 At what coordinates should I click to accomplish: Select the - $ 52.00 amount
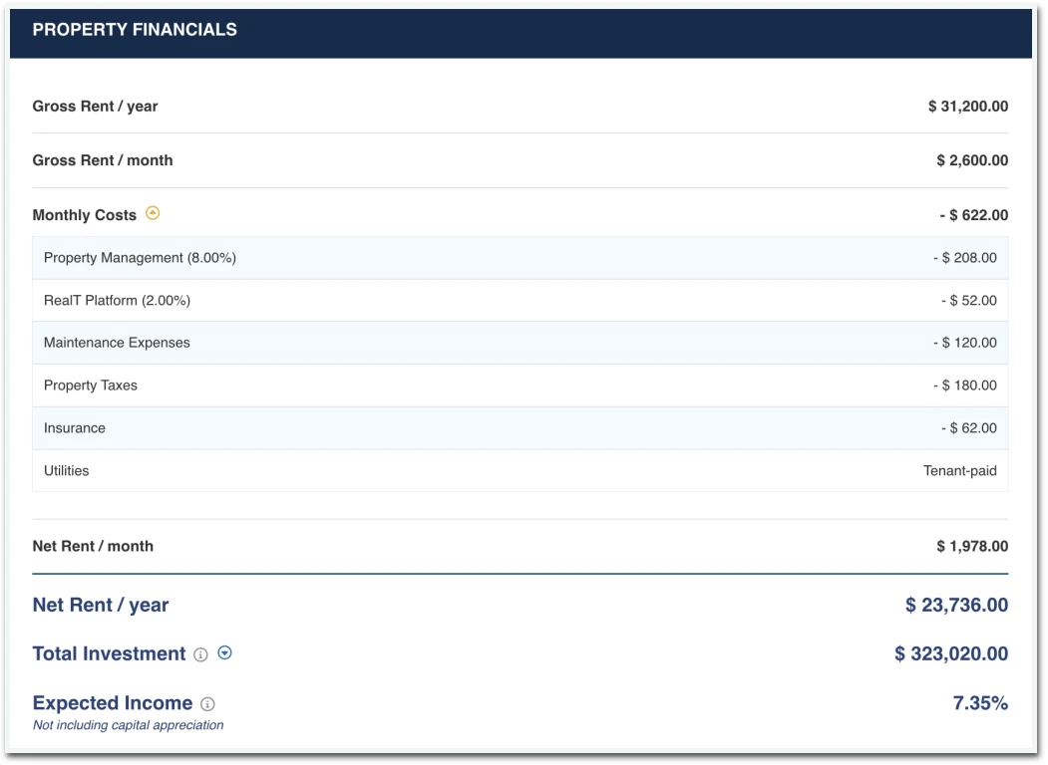click(968, 301)
